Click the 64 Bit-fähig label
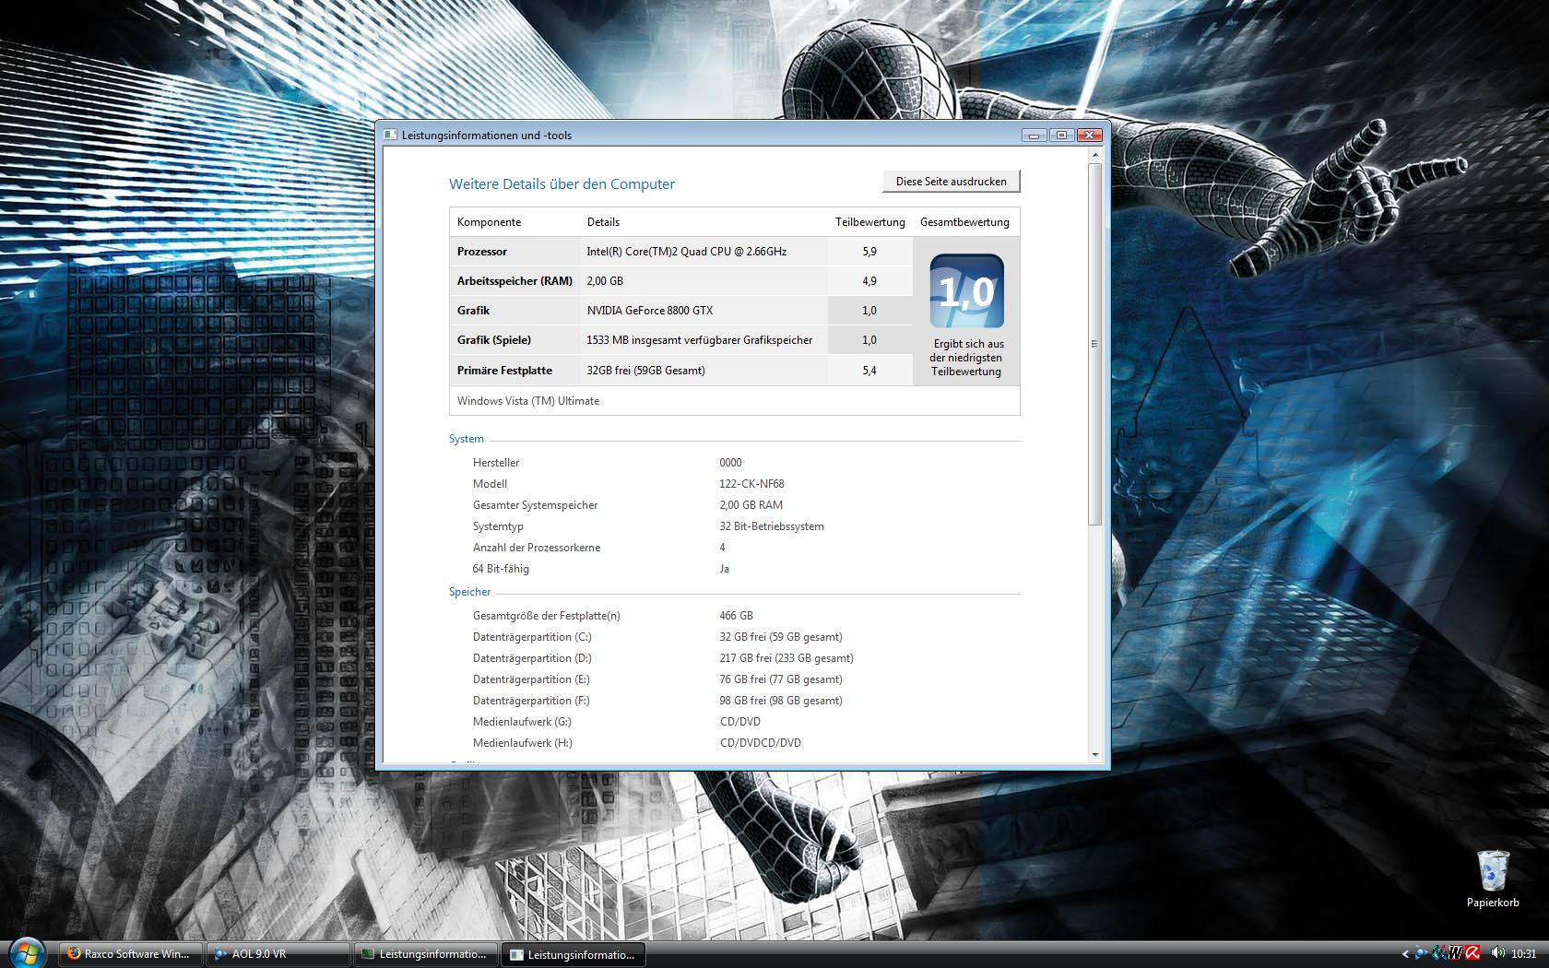The width and height of the screenshot is (1549, 968). pyautogui.click(x=501, y=569)
